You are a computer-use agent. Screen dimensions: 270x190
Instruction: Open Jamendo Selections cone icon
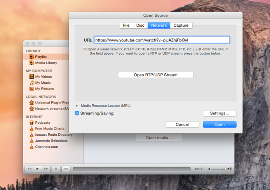coord(31,141)
